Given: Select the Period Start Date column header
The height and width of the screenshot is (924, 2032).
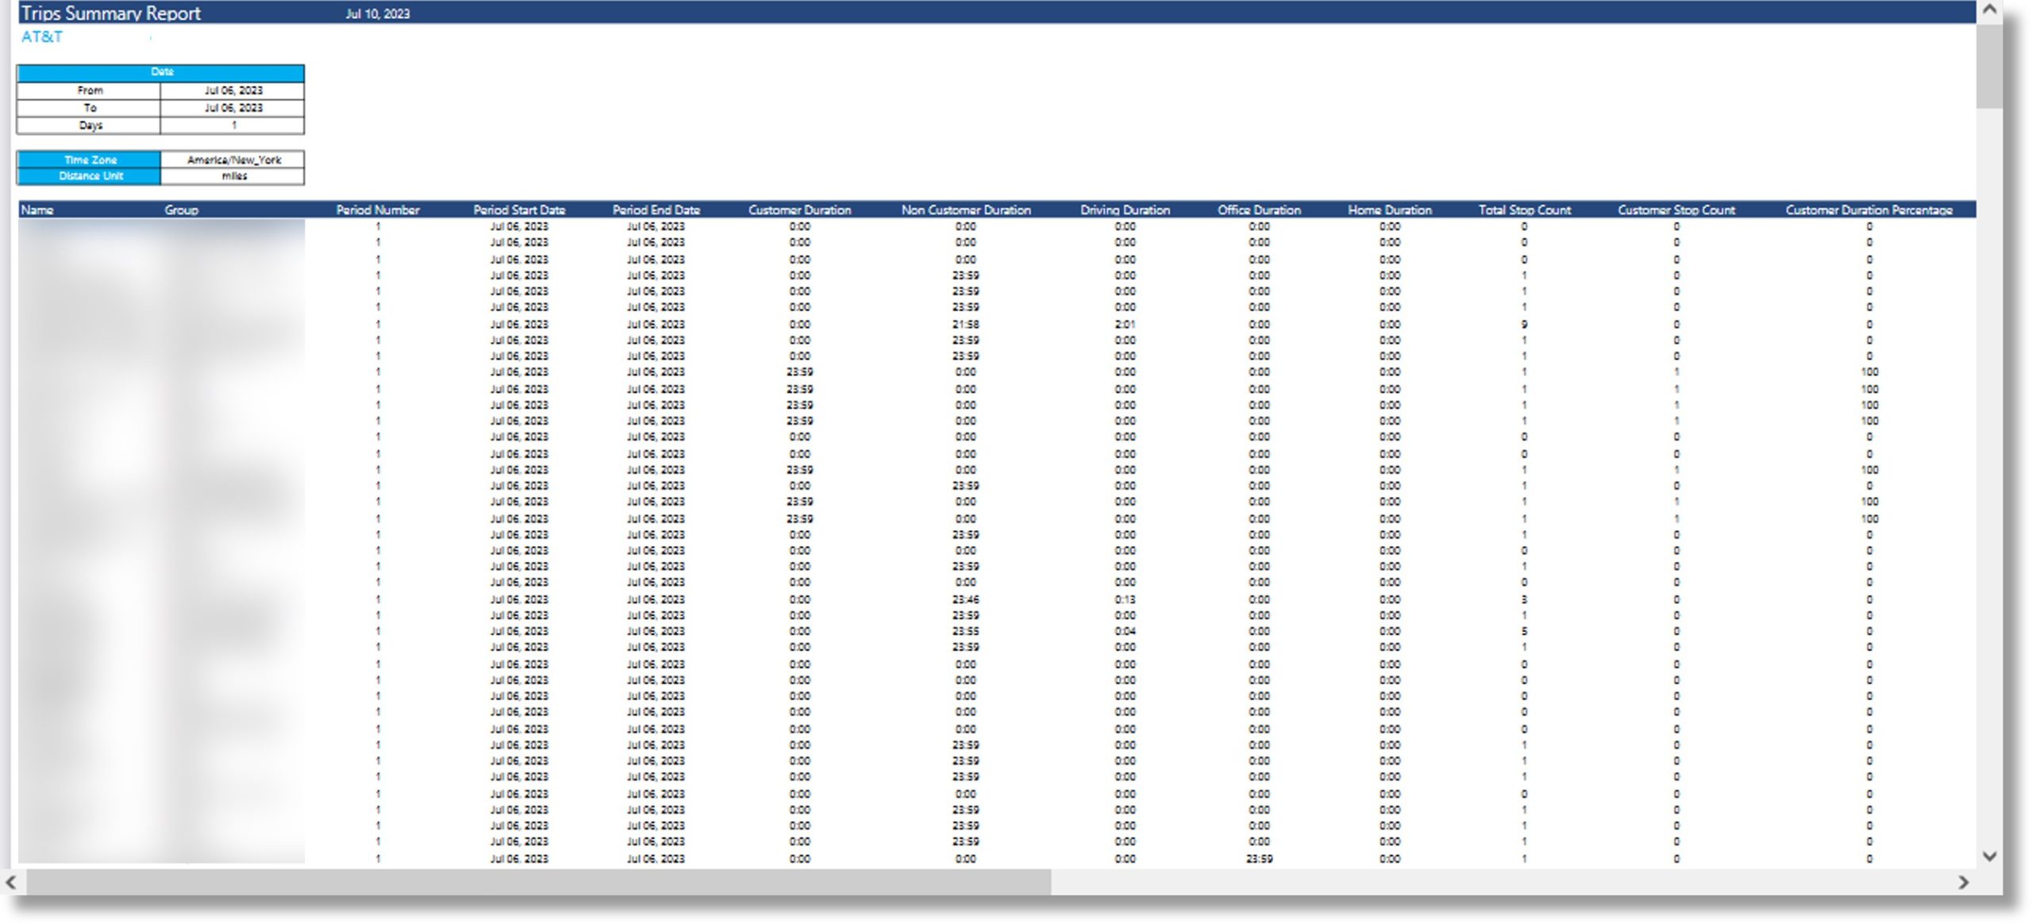Looking at the screenshot, I should pos(519,210).
